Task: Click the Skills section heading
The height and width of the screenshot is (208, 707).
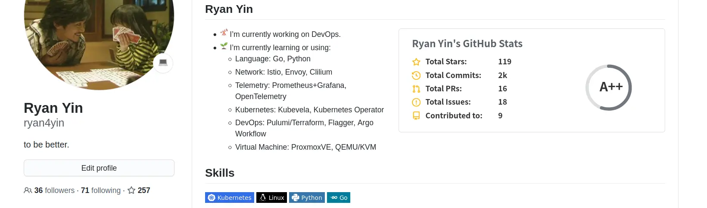Action: click(220, 173)
